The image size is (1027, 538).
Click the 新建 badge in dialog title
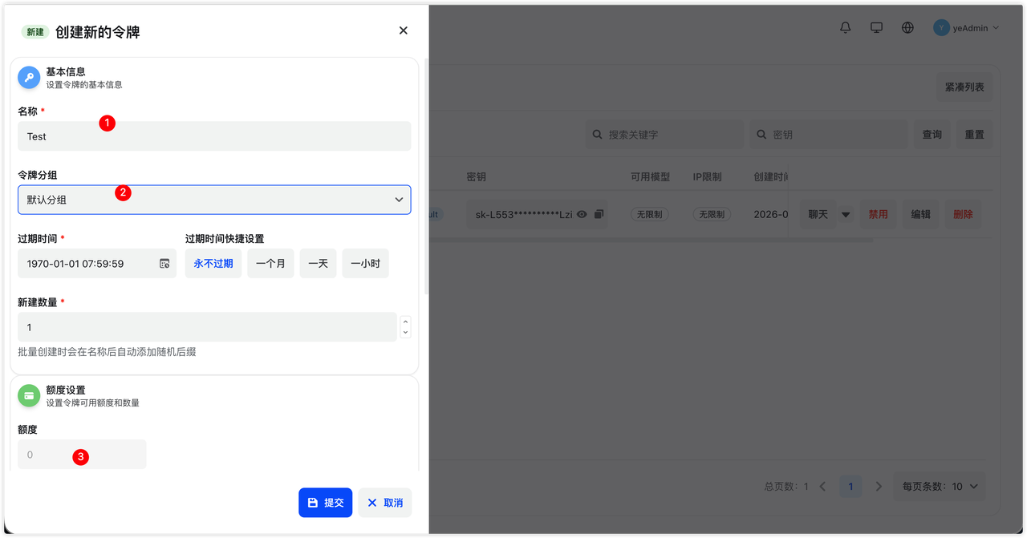click(x=35, y=32)
